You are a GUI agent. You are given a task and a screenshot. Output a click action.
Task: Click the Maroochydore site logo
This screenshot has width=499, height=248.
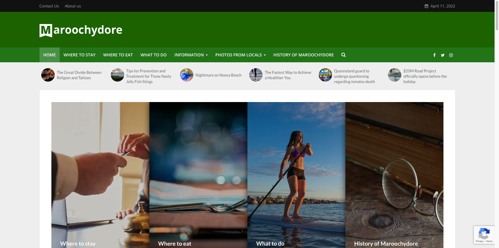(81, 30)
